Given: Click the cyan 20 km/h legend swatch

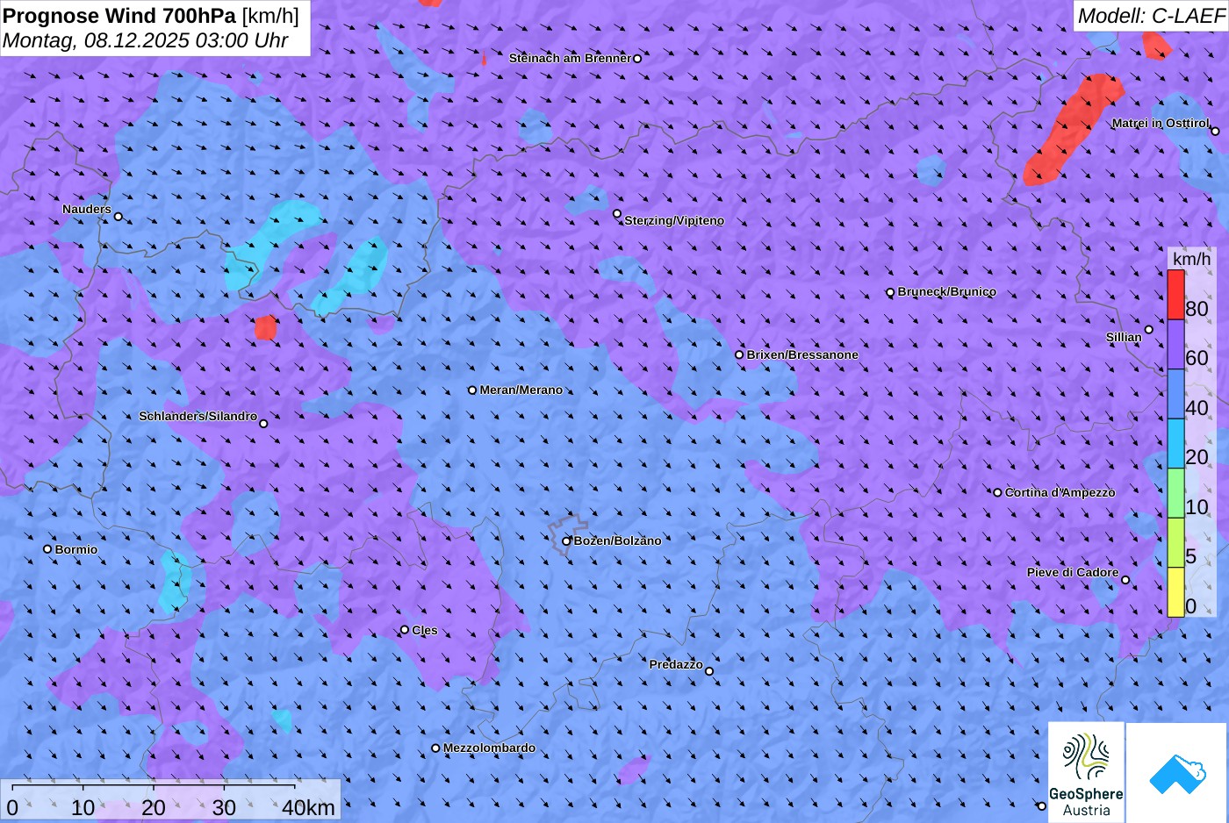Looking at the screenshot, I should coord(1175,444).
